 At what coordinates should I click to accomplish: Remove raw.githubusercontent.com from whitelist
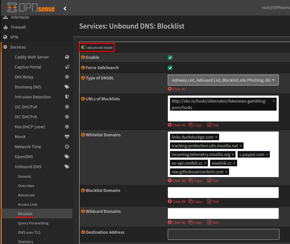tap(226, 172)
